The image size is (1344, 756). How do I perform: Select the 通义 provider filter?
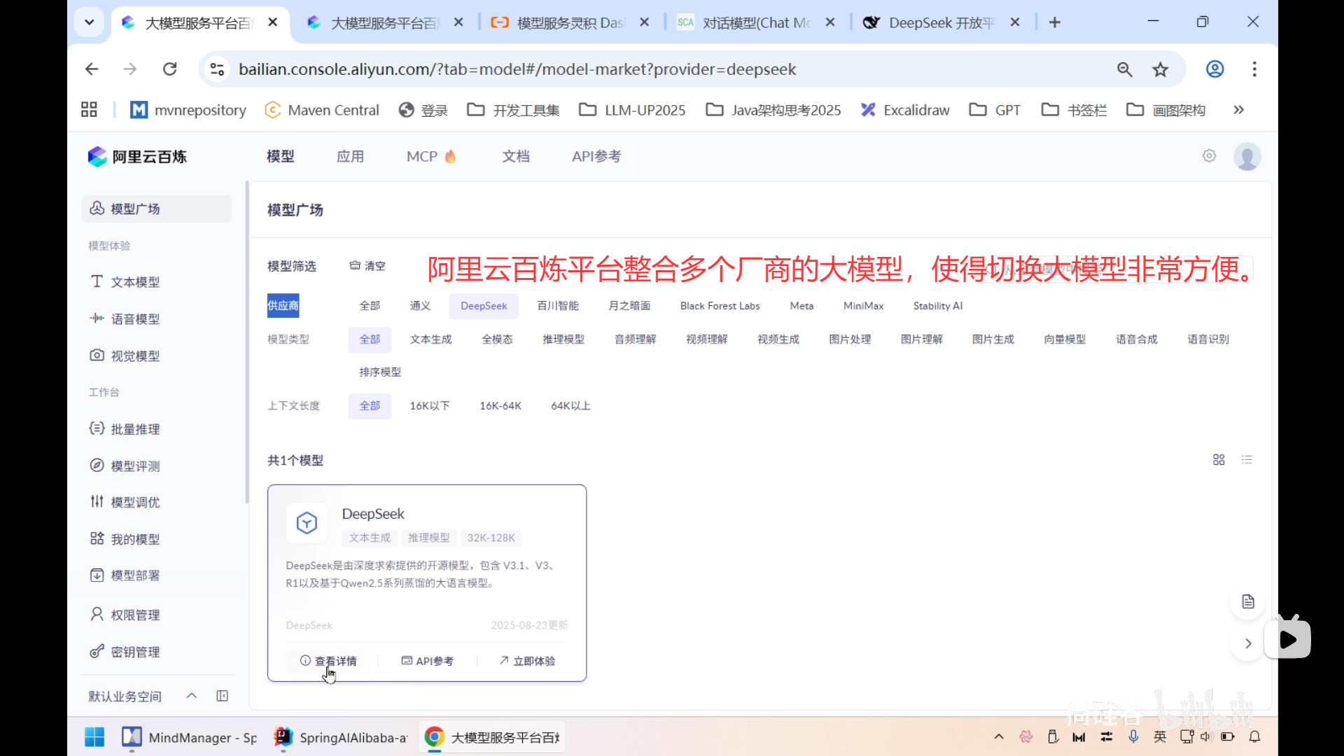[x=419, y=305]
